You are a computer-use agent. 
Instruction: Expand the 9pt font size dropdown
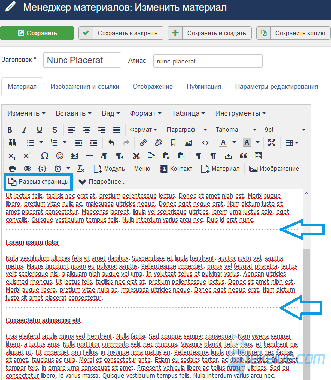click(x=285, y=130)
